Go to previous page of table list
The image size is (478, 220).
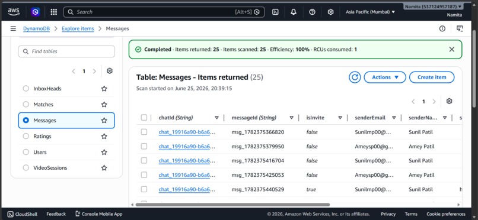coord(74,72)
